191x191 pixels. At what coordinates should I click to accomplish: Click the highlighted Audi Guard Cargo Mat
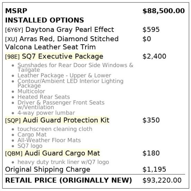click(53, 153)
